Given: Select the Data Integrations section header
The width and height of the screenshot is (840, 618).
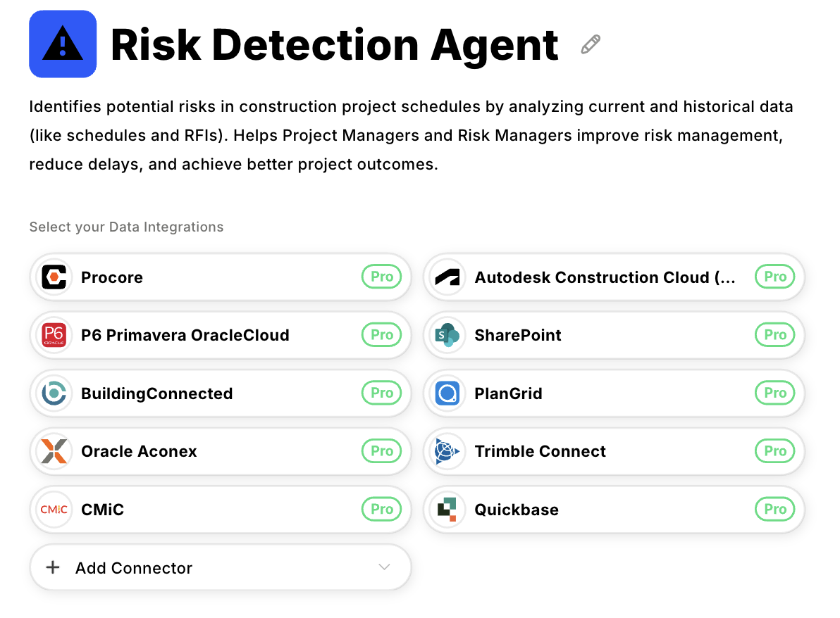Looking at the screenshot, I should tap(125, 227).
